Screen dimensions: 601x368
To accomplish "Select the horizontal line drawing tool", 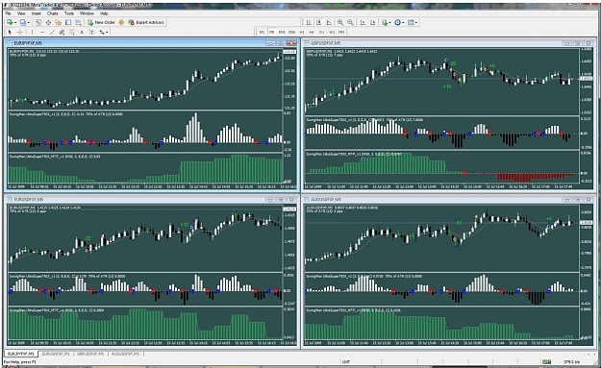I will [42, 32].
